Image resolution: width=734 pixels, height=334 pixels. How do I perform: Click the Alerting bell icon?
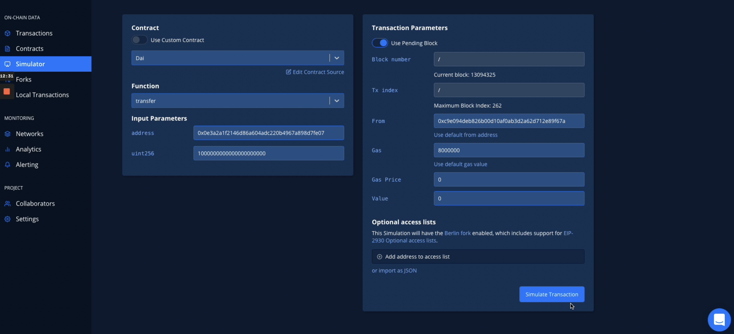point(8,165)
